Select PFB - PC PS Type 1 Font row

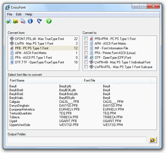pyautogui.click(x=43, y=48)
